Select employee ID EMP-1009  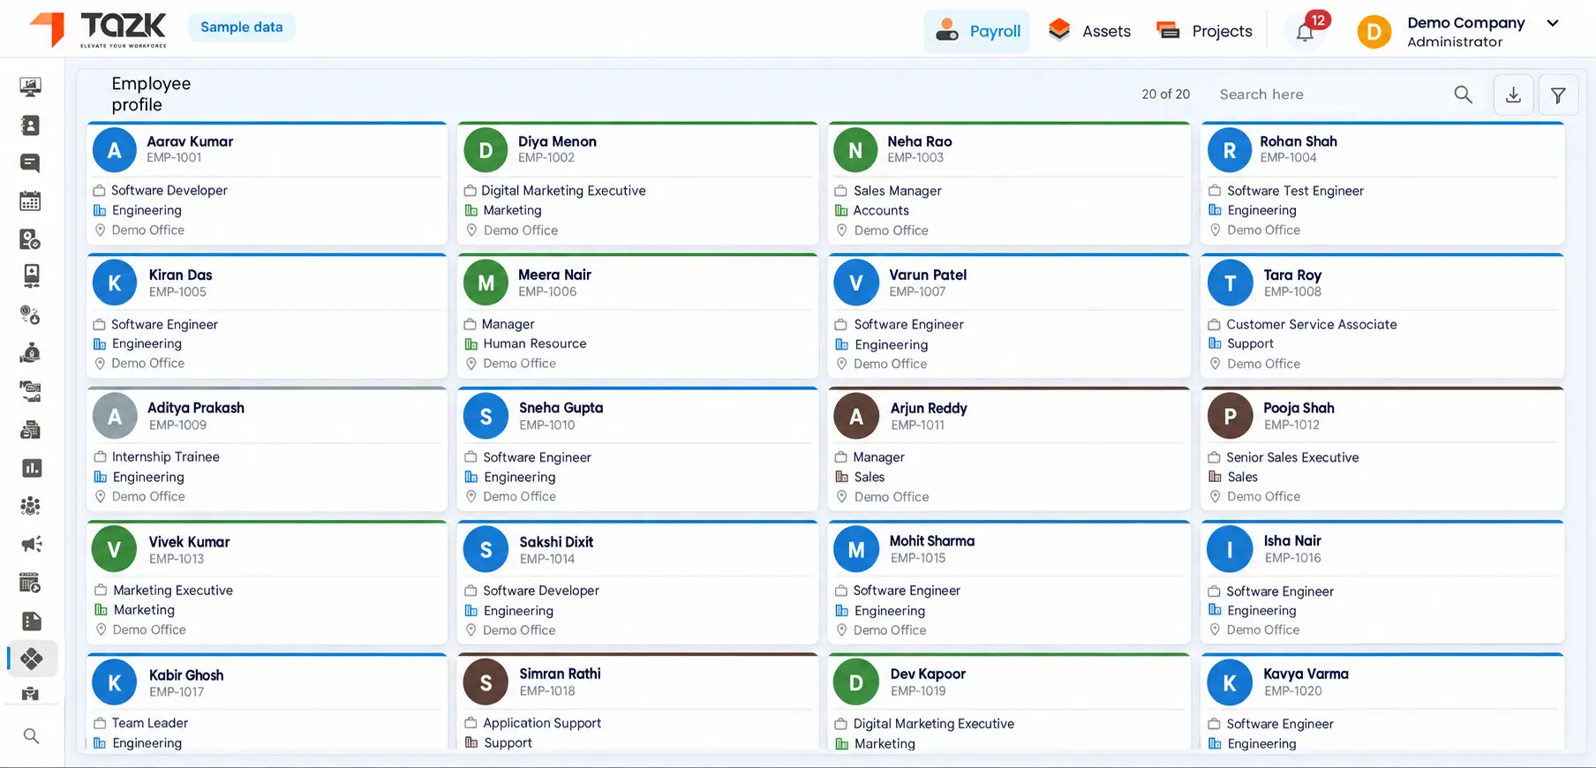click(177, 425)
